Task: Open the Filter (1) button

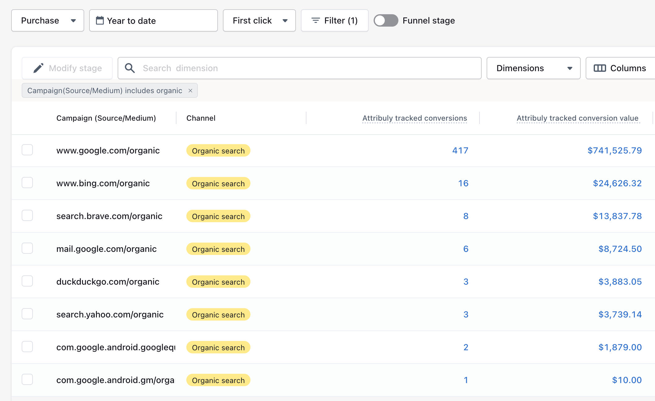Action: [x=335, y=20]
